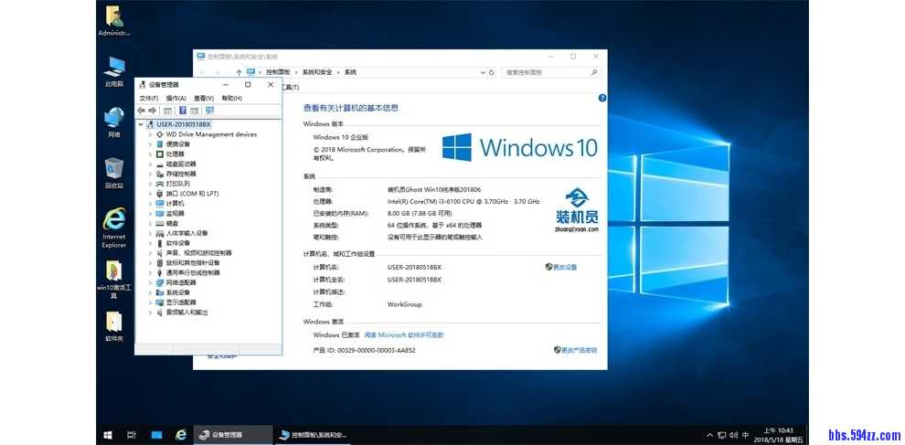Click the back arrow in Device Manager toolbar

(141, 111)
